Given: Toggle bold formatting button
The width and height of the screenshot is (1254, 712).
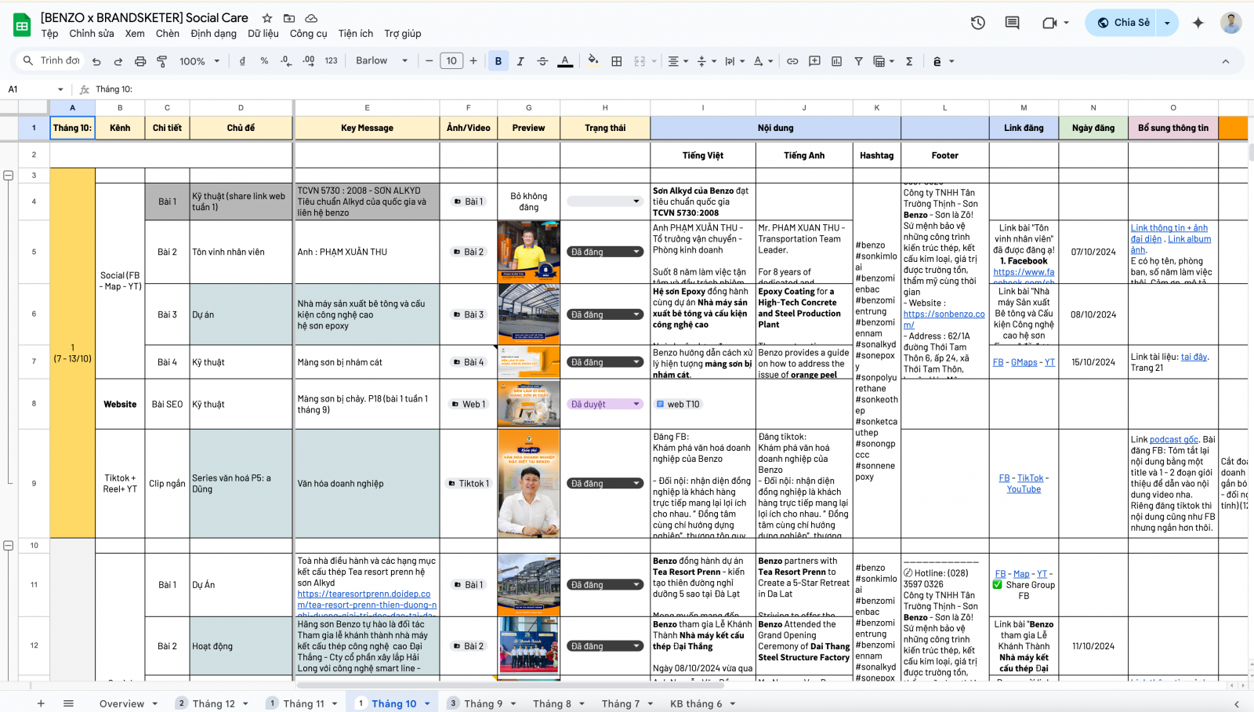Looking at the screenshot, I should pyautogui.click(x=498, y=61).
